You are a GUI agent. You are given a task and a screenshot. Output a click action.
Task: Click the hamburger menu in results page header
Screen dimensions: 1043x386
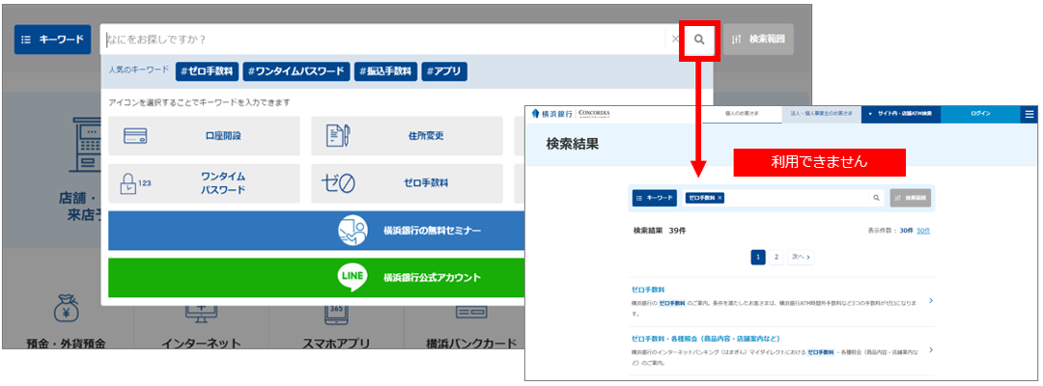[x=1029, y=114]
